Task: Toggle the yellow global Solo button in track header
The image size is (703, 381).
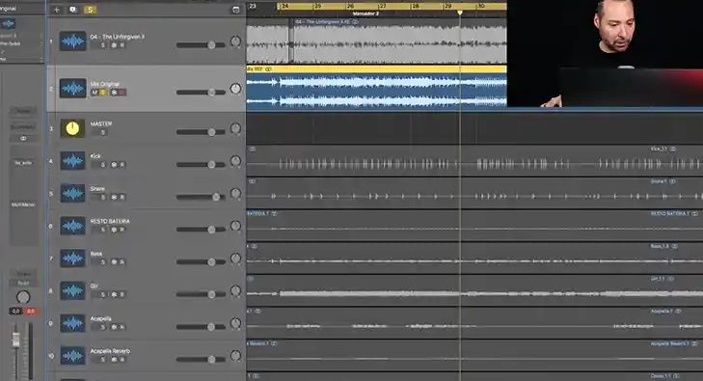Action: (90, 10)
